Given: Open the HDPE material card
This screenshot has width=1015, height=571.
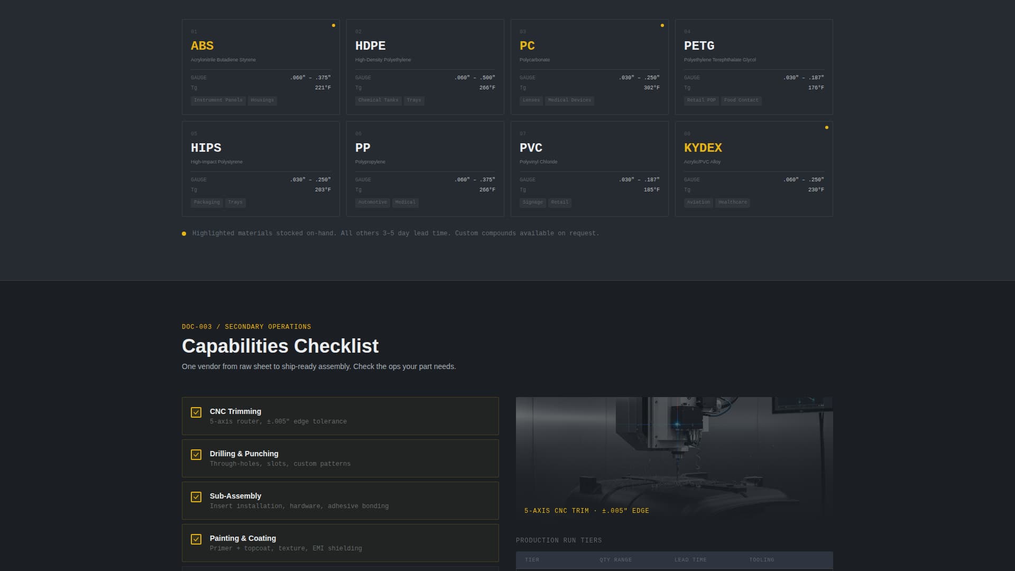Looking at the screenshot, I should (425, 66).
